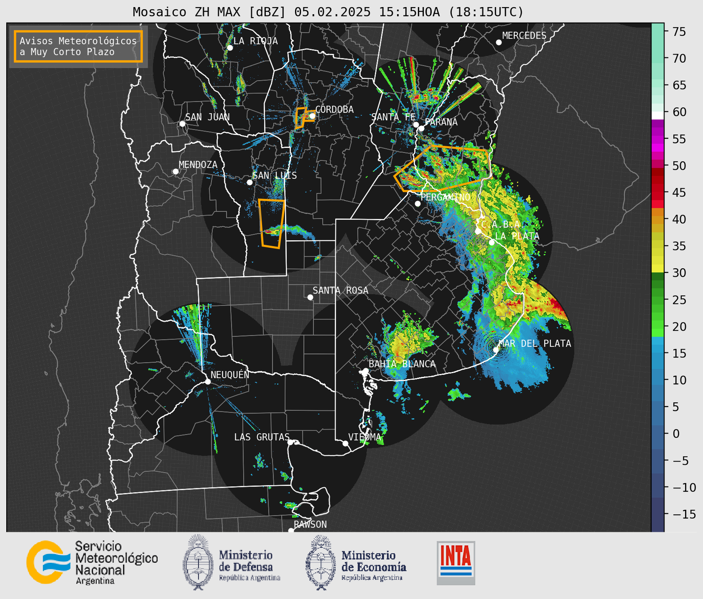The height and width of the screenshot is (599, 703).
Task: Click the SANTA ROSA city label
Action: [340, 290]
